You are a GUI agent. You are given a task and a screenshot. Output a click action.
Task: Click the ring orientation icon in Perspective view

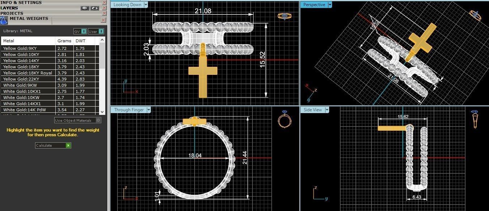click(475, 15)
